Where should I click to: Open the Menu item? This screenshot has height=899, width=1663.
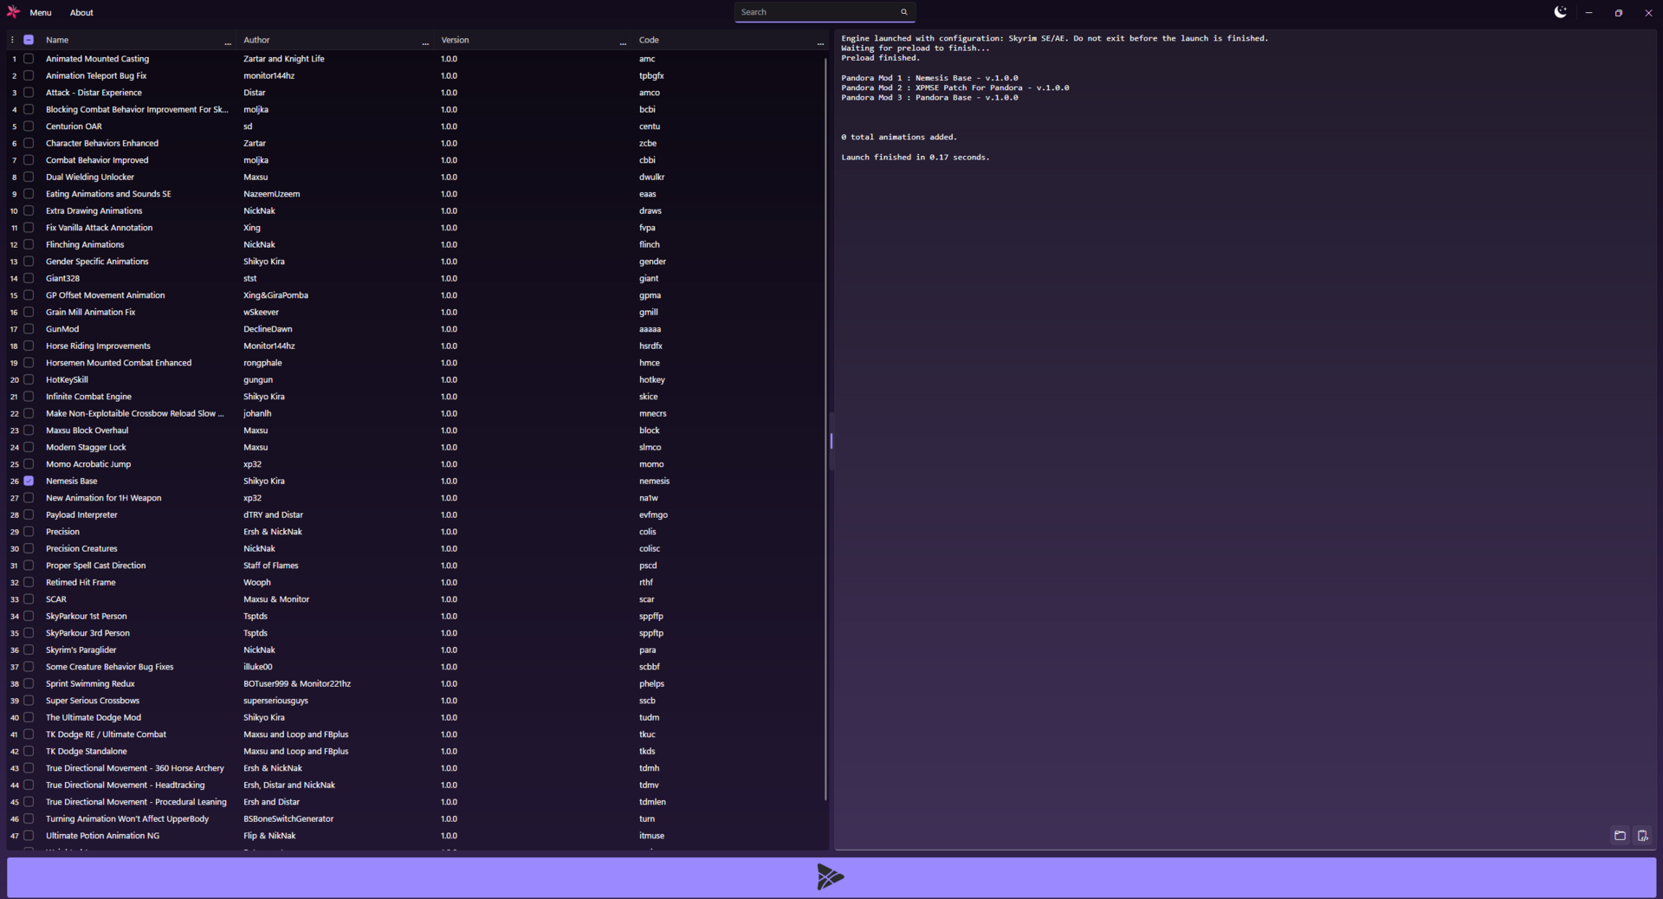(41, 12)
